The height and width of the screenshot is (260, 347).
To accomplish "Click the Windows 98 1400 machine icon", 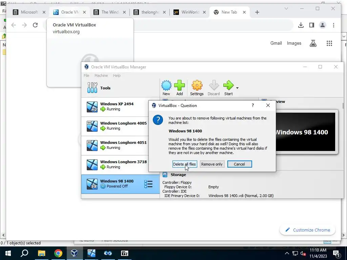I will coord(92,184).
